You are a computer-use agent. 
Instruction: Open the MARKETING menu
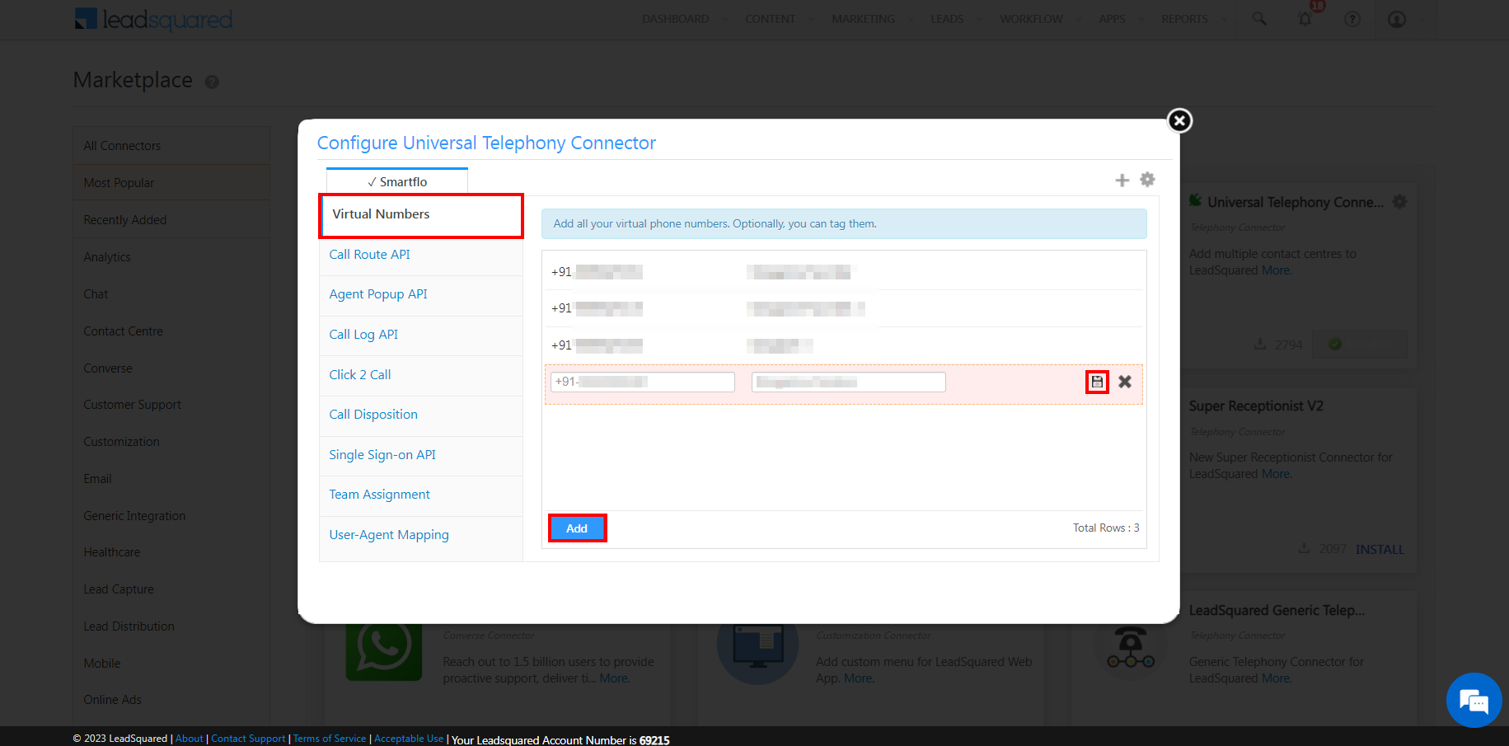863,19
